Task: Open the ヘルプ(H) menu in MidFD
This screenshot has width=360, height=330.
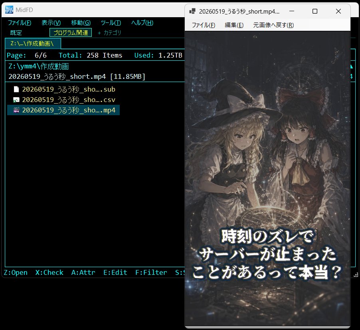Action: [x=142, y=23]
